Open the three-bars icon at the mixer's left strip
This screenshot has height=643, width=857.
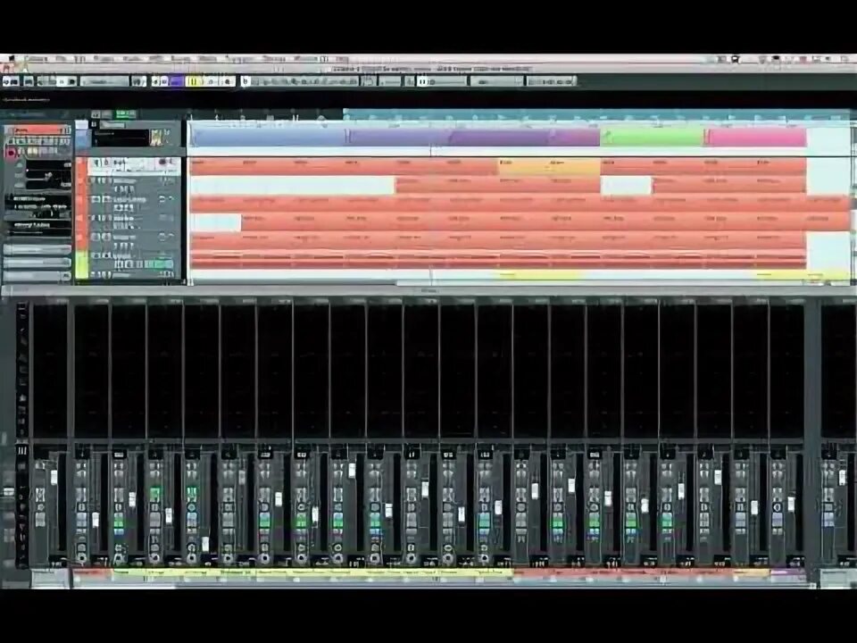[x=21, y=451]
